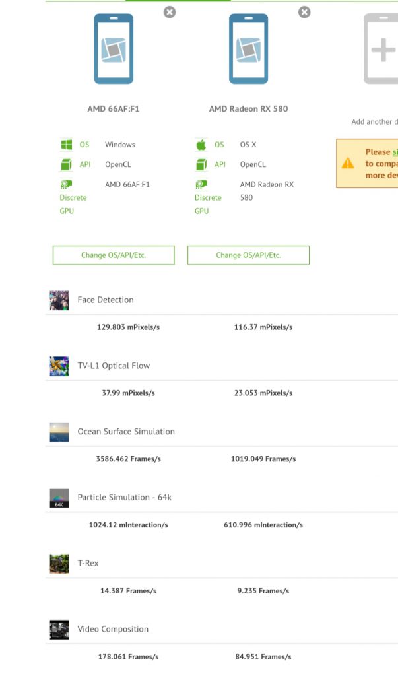
Task: Open the T-Rex test thumbnail
Action: coord(59,564)
